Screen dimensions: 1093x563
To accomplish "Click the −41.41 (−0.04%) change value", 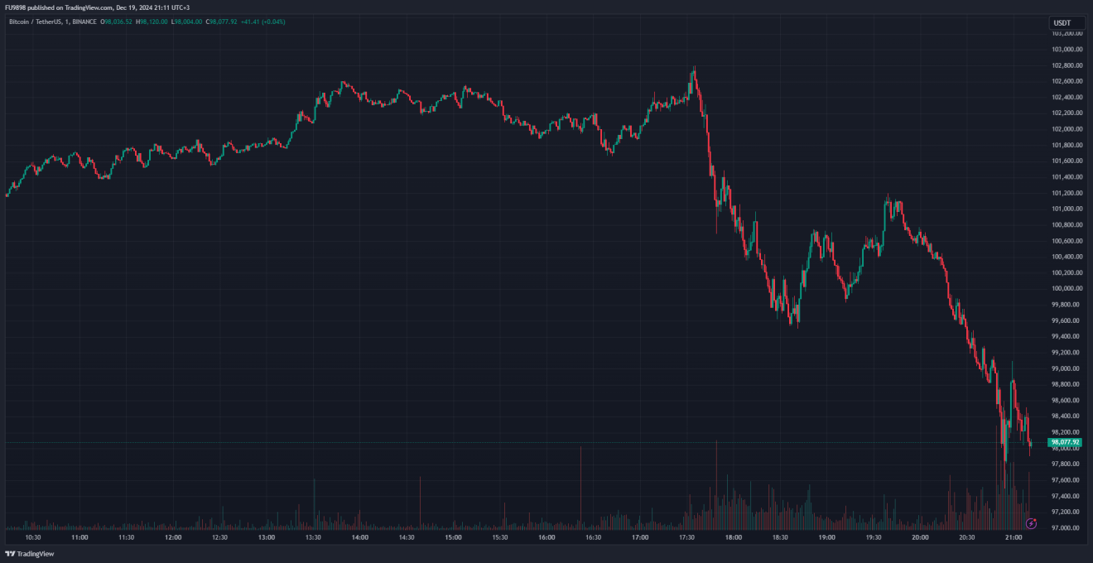I will click(263, 22).
